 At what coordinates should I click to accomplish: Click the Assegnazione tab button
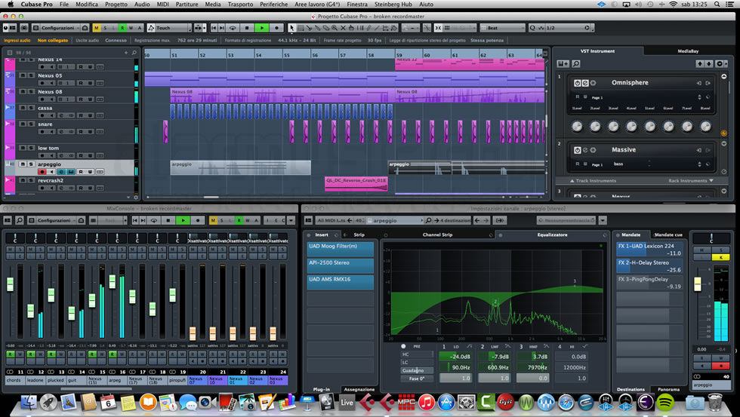[359, 390]
